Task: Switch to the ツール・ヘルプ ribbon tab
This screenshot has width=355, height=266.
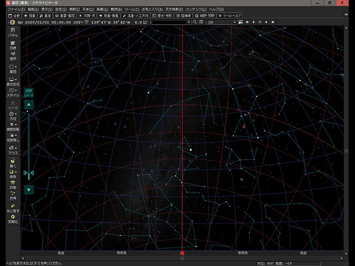Action: coord(229,16)
